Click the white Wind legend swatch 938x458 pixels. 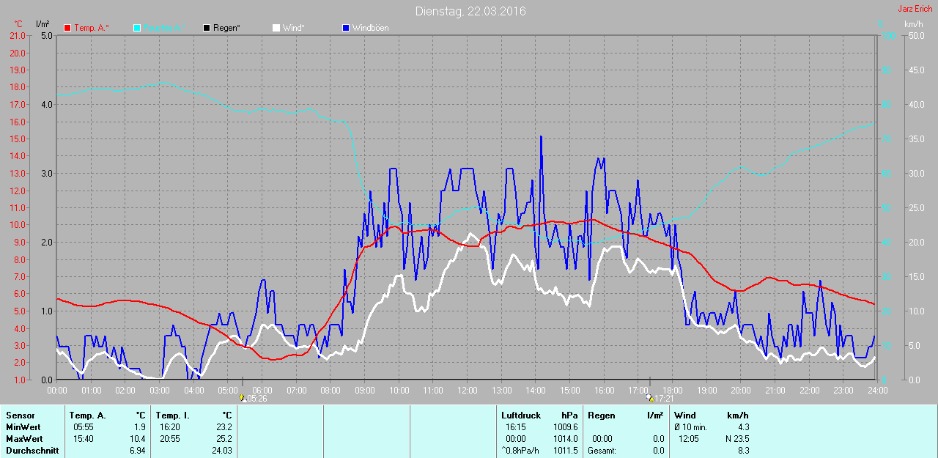pyautogui.click(x=276, y=28)
